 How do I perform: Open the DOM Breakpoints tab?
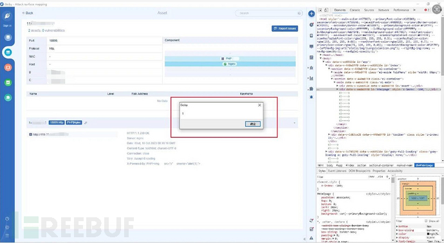[x=359, y=171]
